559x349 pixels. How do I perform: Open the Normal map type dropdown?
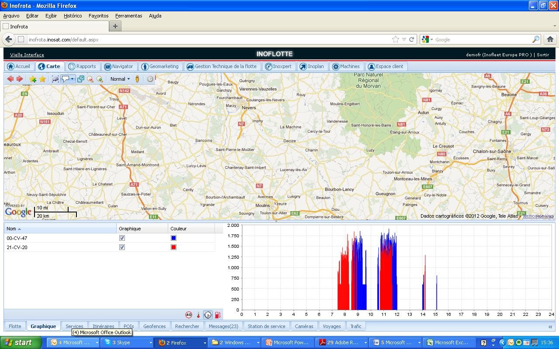(120, 79)
